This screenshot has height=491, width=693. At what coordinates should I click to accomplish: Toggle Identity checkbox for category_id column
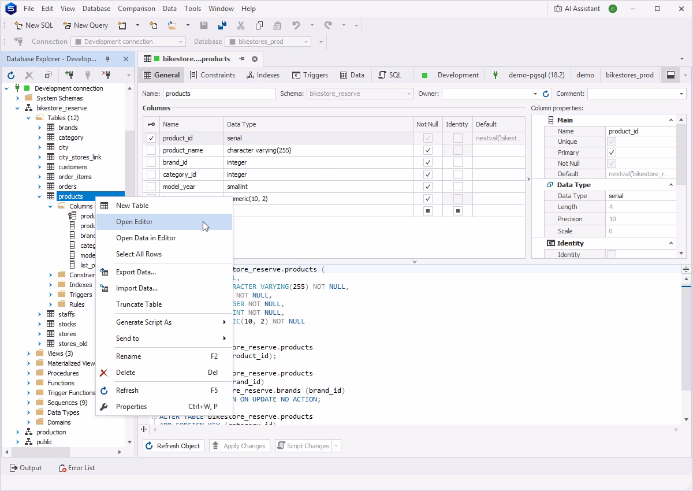pos(457,174)
